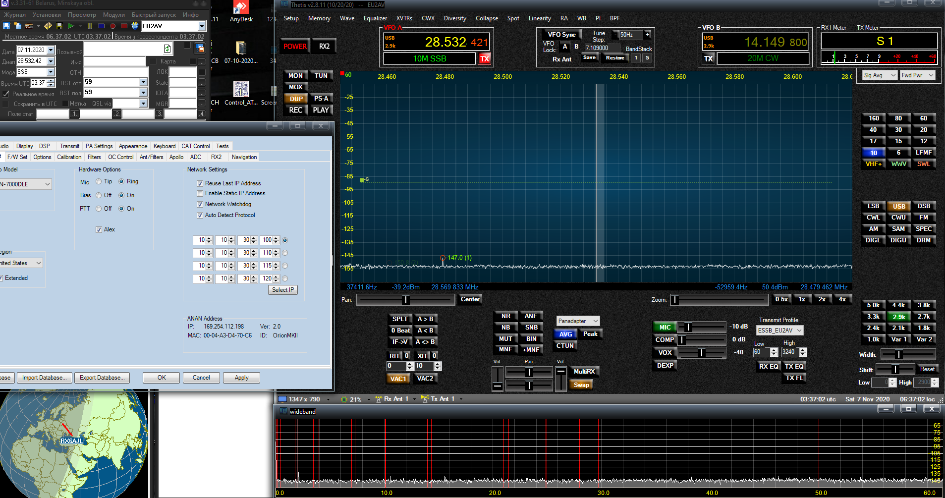The height and width of the screenshot is (498, 945).
Task: Click the blue floppy save icon in logger toolbar
Action: click(x=6, y=26)
